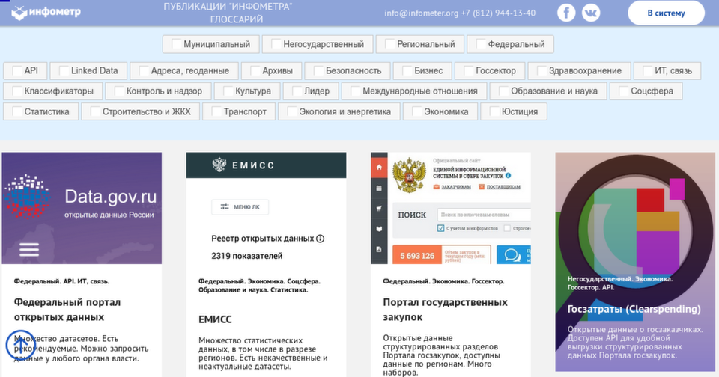Click the home icon in the zakupki thumbnail
Image resolution: width=719 pixels, height=377 pixels.
pos(379,168)
